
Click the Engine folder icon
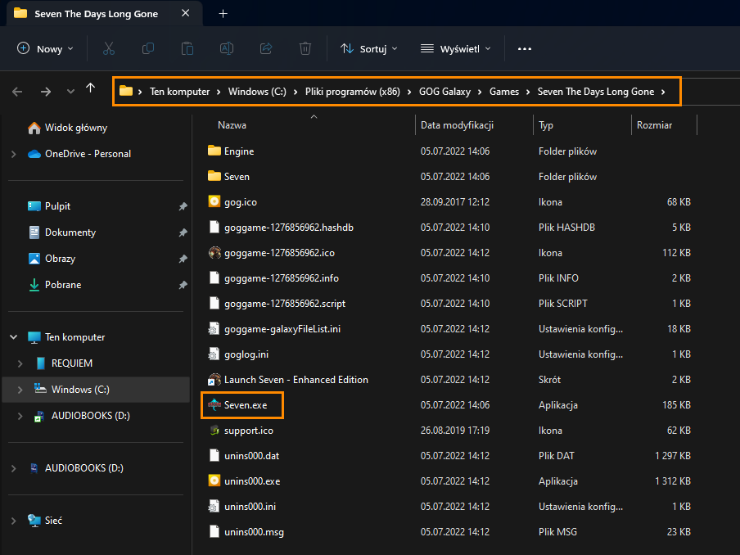[x=214, y=151]
